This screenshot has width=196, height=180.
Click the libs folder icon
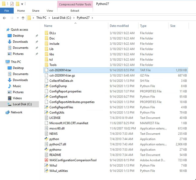tap(46, 54)
